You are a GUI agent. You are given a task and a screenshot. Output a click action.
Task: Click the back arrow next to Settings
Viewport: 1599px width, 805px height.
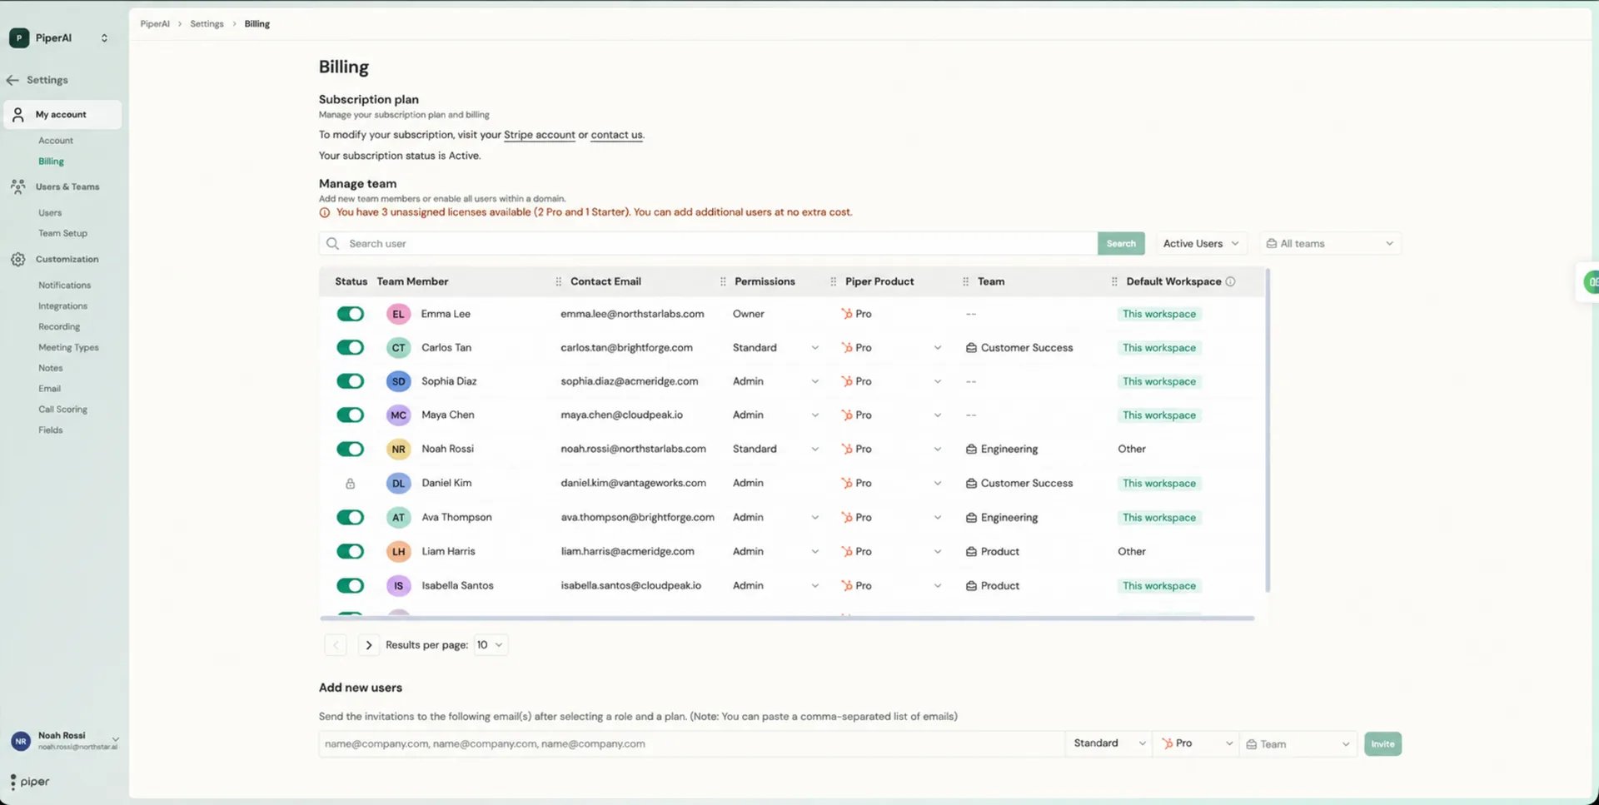click(12, 80)
